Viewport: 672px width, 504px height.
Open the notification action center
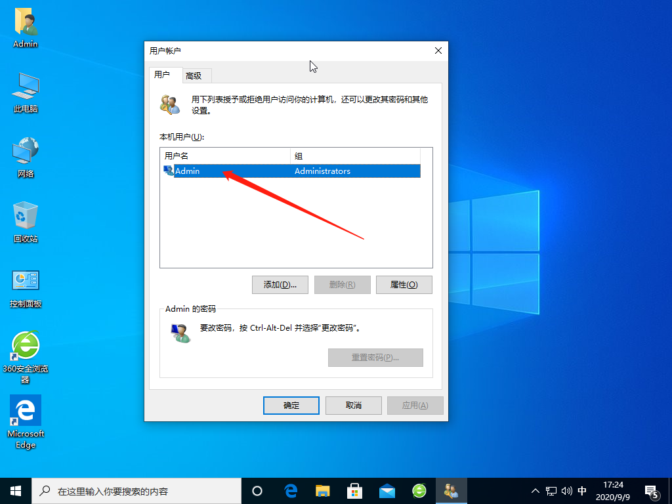click(652, 491)
